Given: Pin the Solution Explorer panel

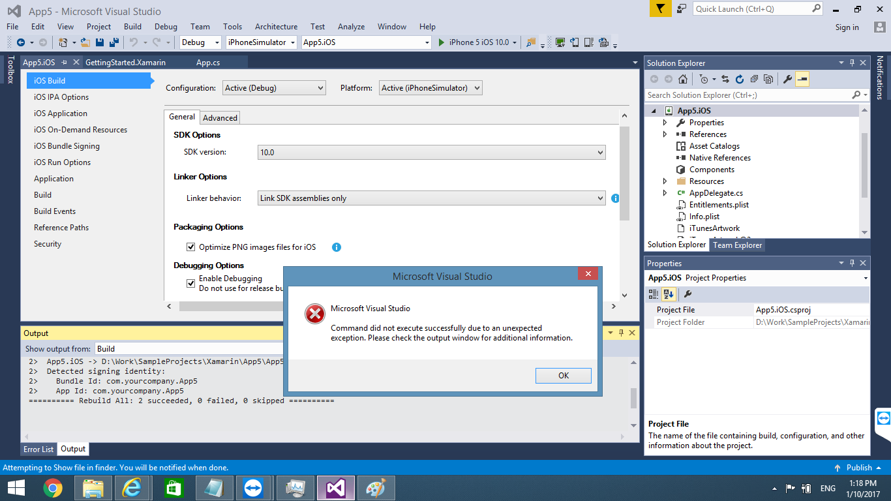Looking at the screenshot, I should 852,63.
